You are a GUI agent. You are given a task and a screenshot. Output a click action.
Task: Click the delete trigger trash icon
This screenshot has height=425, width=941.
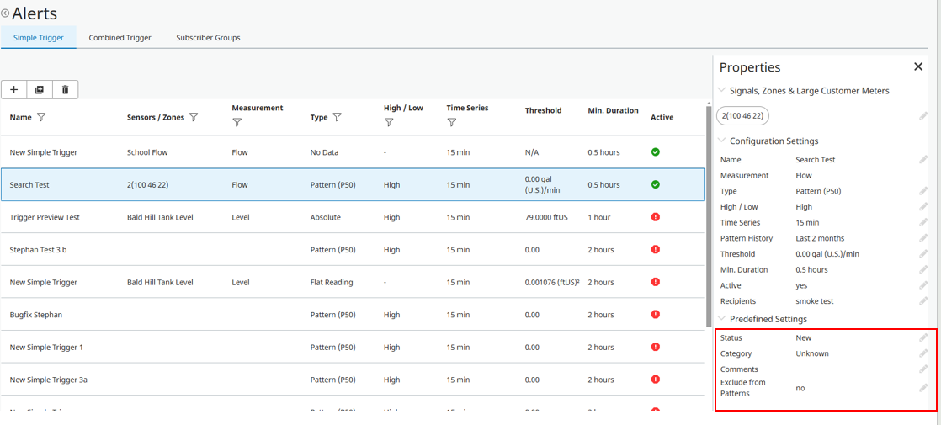(65, 90)
